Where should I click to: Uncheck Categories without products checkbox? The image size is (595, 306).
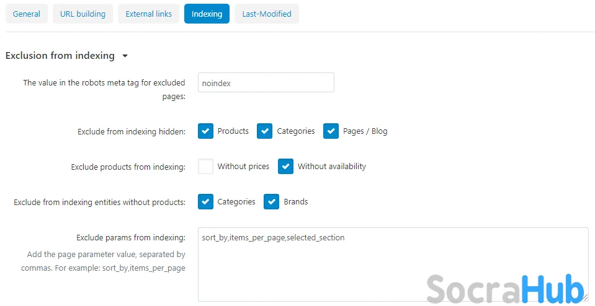pos(206,202)
